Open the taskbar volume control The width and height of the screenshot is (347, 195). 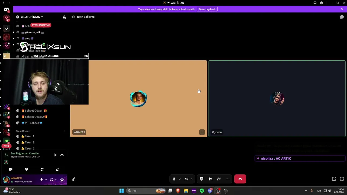(x=330, y=191)
